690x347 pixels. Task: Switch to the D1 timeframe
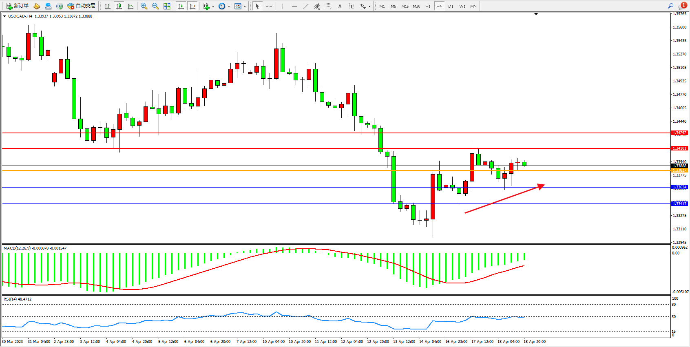point(451,6)
